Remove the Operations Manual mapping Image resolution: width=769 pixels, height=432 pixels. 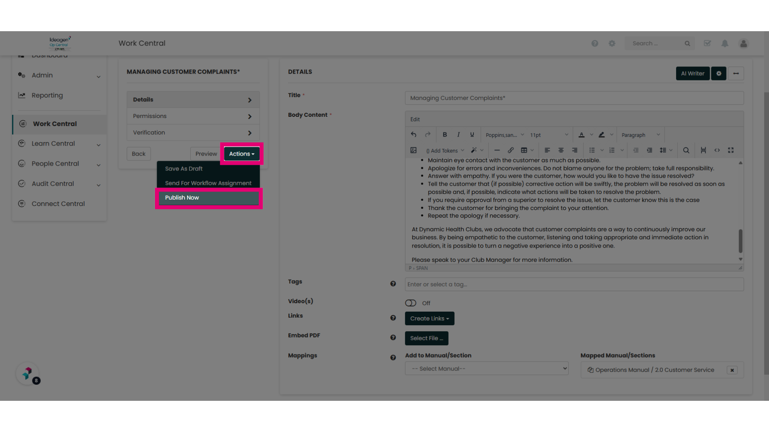732,370
